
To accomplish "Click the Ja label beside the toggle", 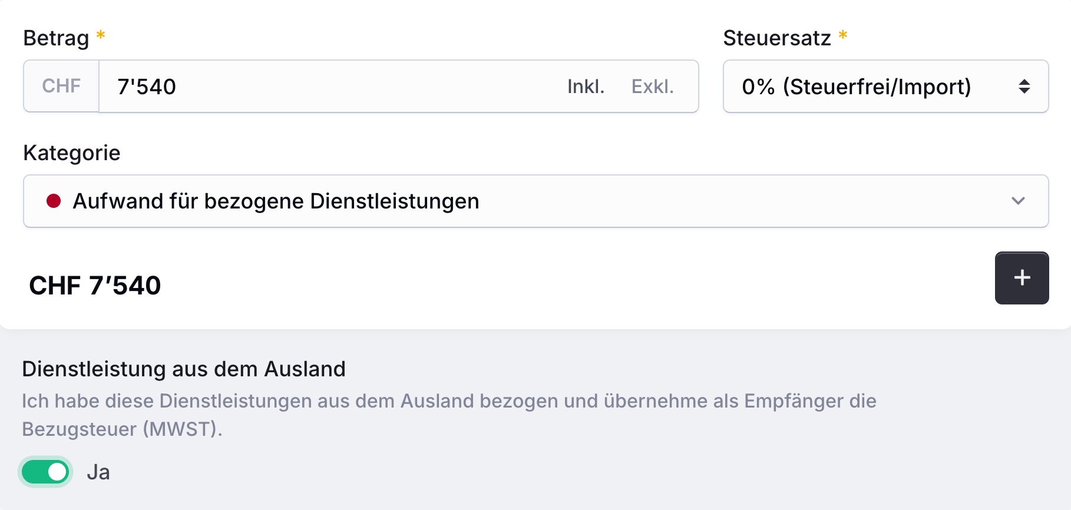I will pyautogui.click(x=98, y=472).
